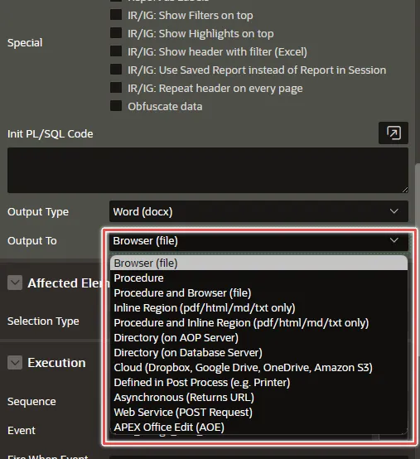
Task: Open the Init PL/SQL Code editor popup icon
Action: tap(393, 133)
